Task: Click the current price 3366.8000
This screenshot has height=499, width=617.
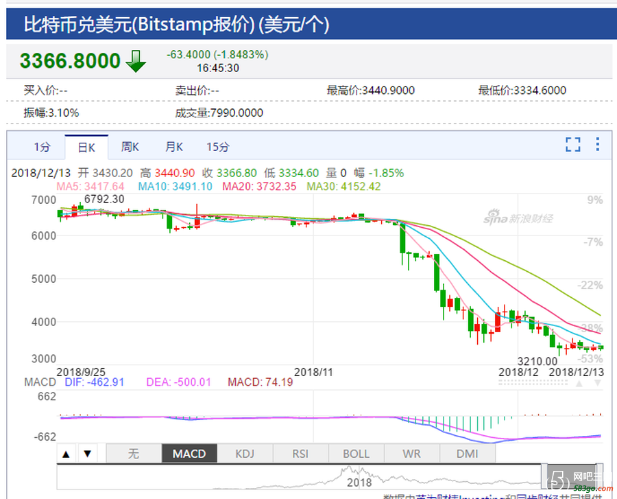Action: tap(70, 60)
